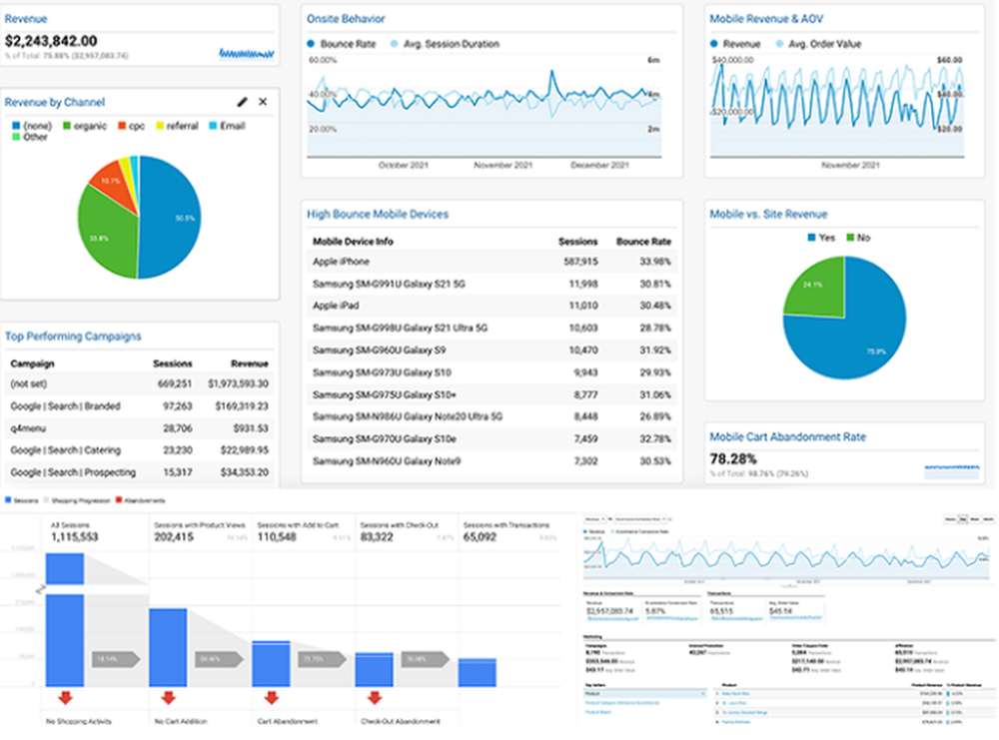Click the Google | Search | Catering campaign
Viewport: 999px width, 740px height.
click(140, 450)
